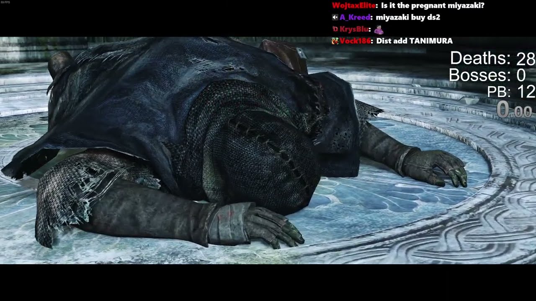Click the message 'miyazaki buy ds2'
The image size is (536, 301).
[408, 18]
